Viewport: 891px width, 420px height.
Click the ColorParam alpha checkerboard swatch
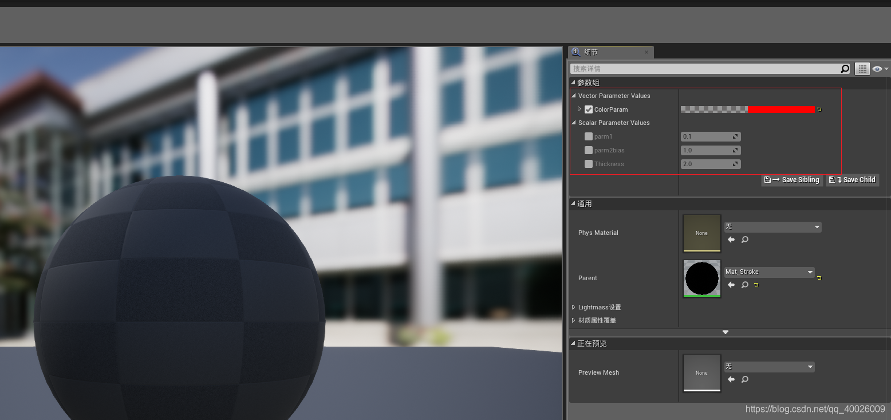click(714, 109)
